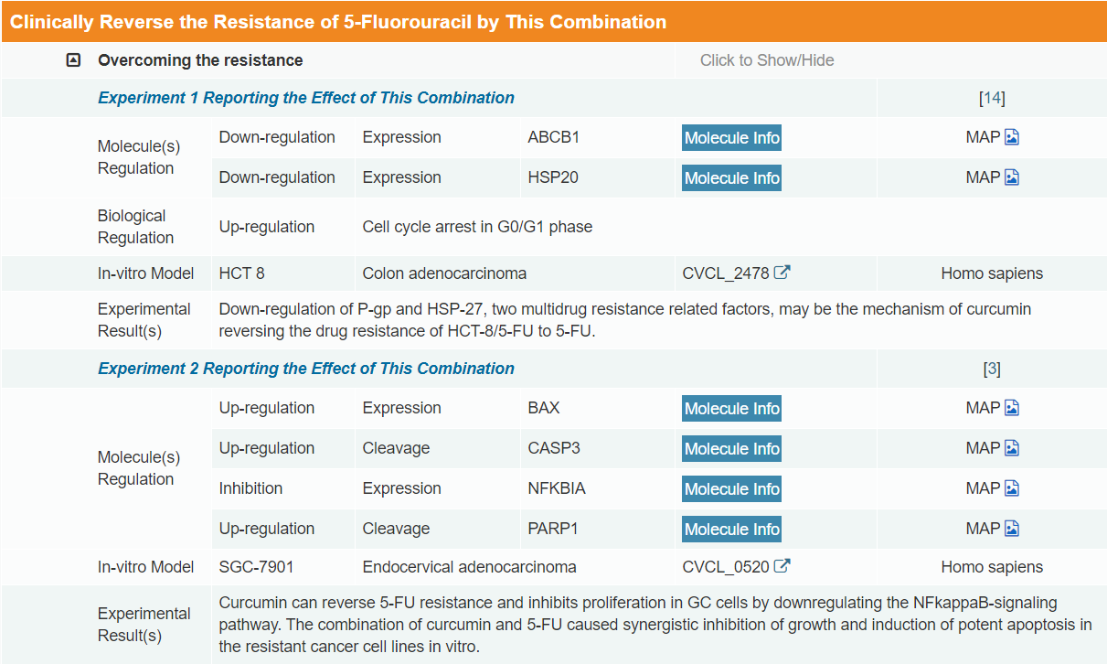Click Molecule Info button for CASP3
The width and height of the screenshot is (1107, 664).
pos(731,449)
